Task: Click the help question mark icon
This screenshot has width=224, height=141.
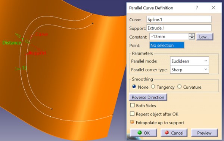Action: pos(197,7)
